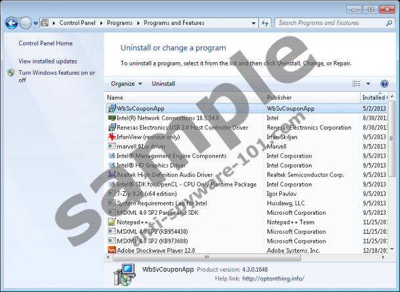
Task: Go to Control Panel Home
Action: point(45,43)
